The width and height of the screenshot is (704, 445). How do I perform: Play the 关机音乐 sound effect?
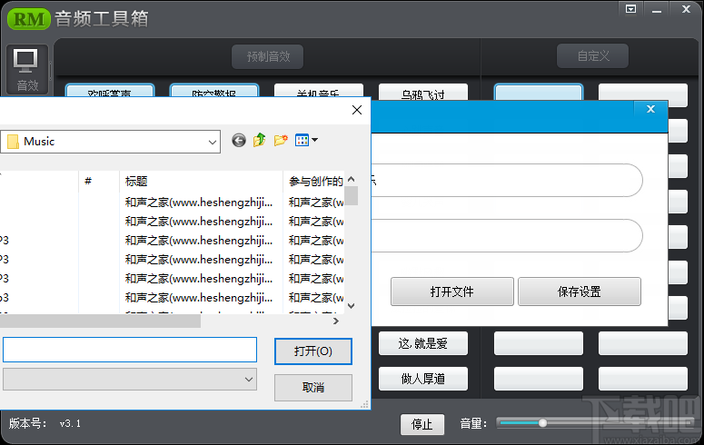coord(318,91)
